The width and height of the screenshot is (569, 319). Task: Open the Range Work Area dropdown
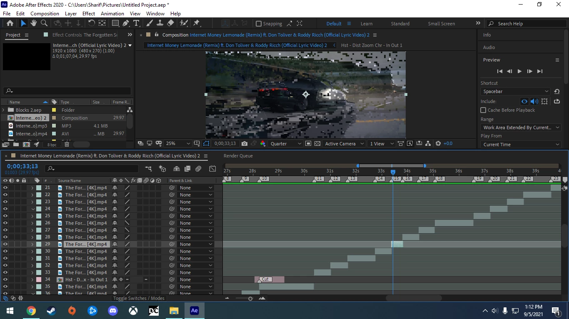pos(521,128)
